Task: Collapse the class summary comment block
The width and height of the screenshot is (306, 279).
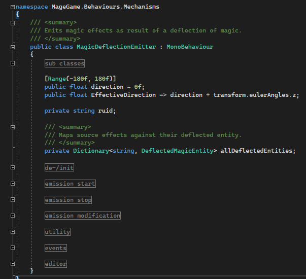Action: click(x=13, y=23)
